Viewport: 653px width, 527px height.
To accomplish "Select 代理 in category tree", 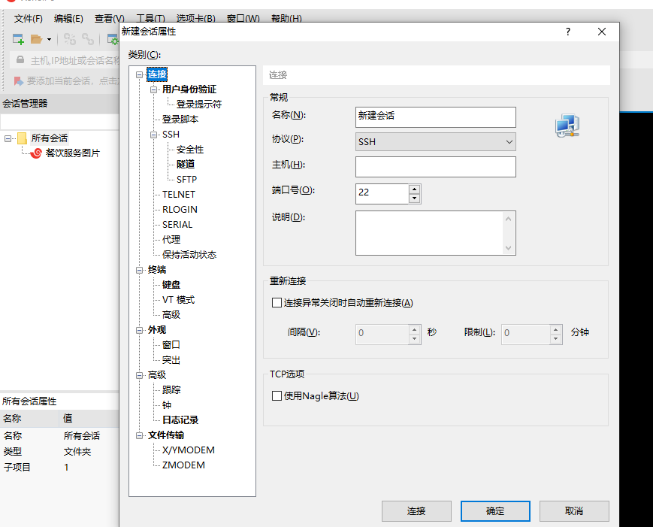I will tap(171, 240).
